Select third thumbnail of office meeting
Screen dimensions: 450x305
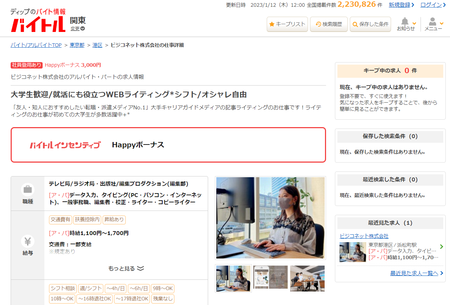click(307, 278)
